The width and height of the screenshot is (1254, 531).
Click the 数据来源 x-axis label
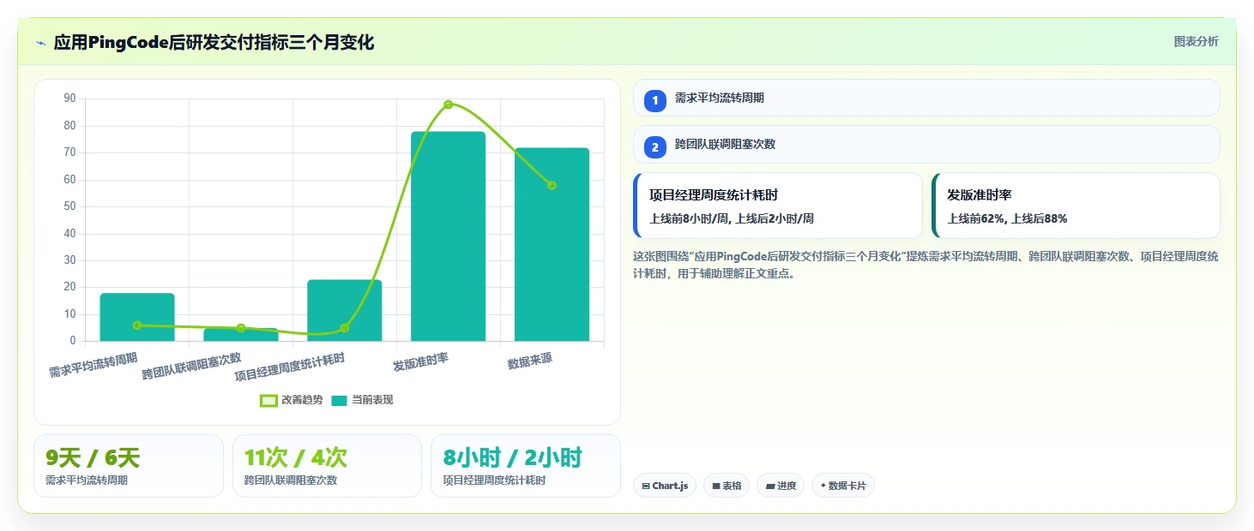[529, 362]
